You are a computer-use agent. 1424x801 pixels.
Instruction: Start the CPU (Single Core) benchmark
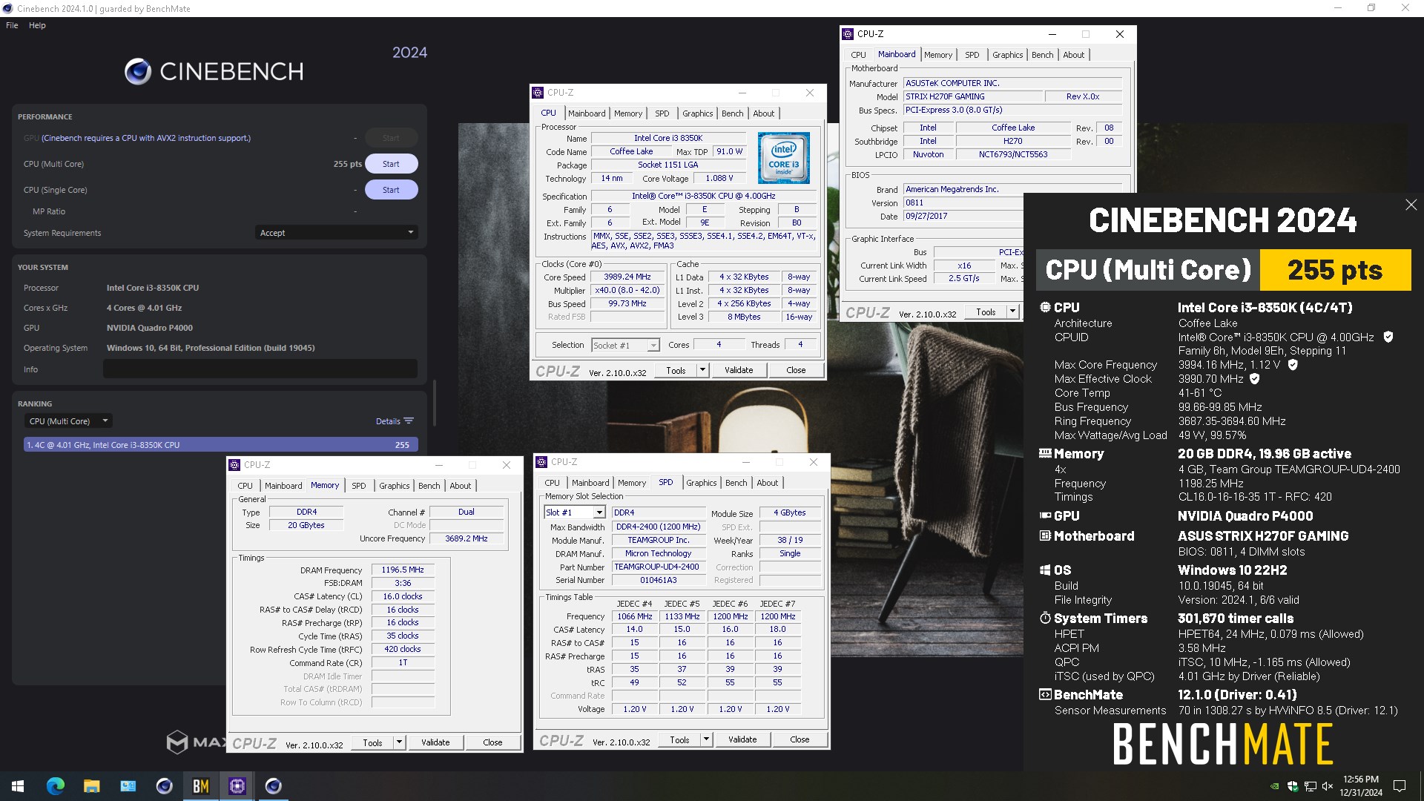(x=391, y=190)
